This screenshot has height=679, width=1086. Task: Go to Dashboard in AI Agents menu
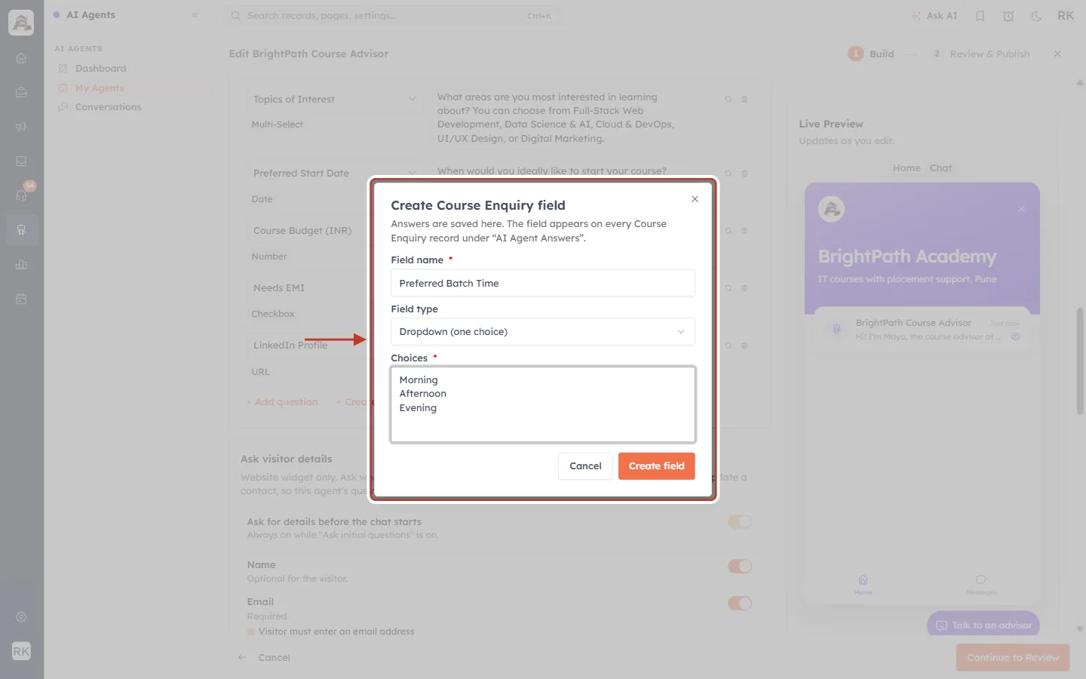pos(100,68)
